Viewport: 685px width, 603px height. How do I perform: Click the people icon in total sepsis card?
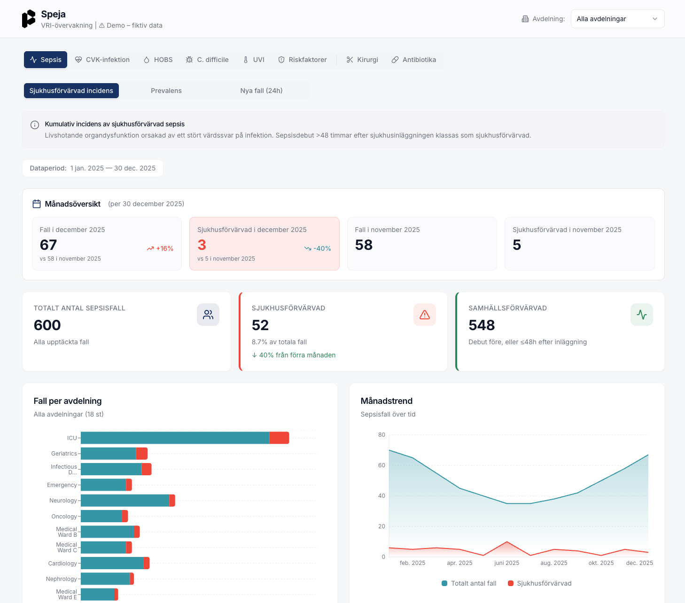tap(208, 315)
